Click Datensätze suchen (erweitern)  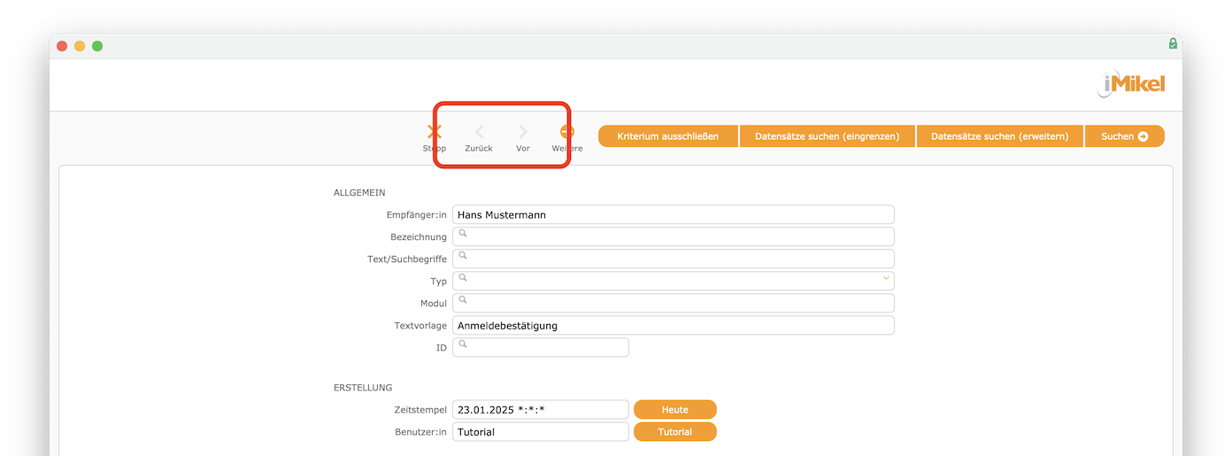[1000, 136]
